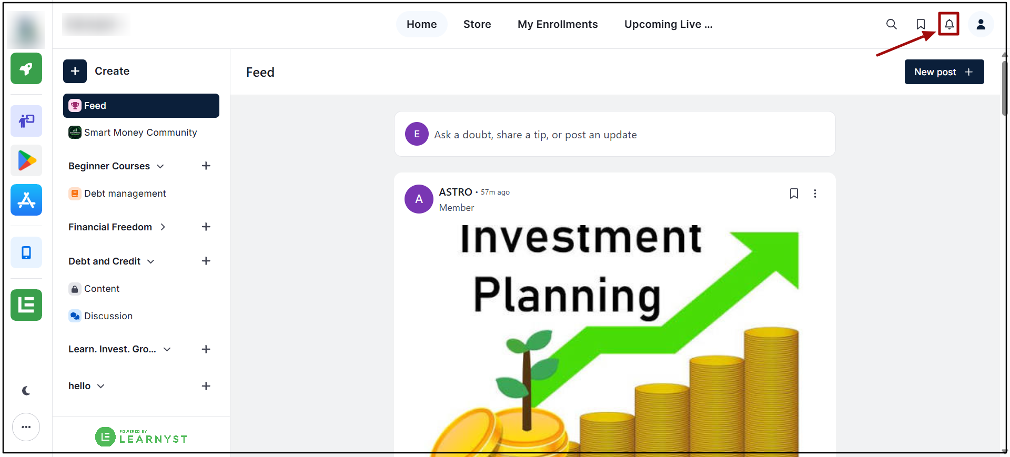Open the ASTRO post three-dot menu
This screenshot has height=457, width=1010.
(815, 194)
